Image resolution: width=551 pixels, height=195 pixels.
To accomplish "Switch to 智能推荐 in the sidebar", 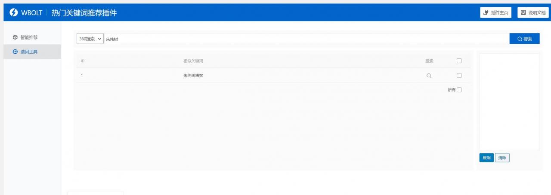I will coord(28,37).
